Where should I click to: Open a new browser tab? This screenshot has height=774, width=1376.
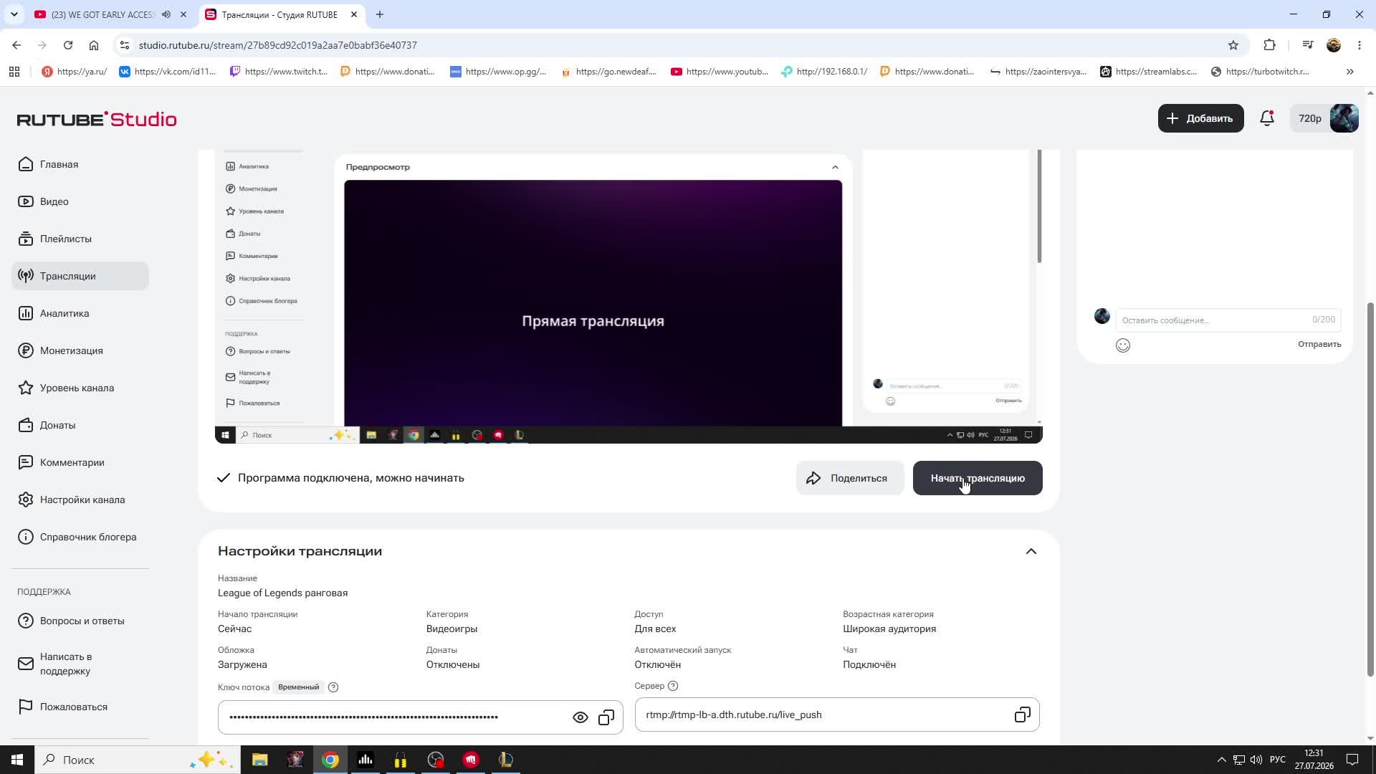point(379,14)
